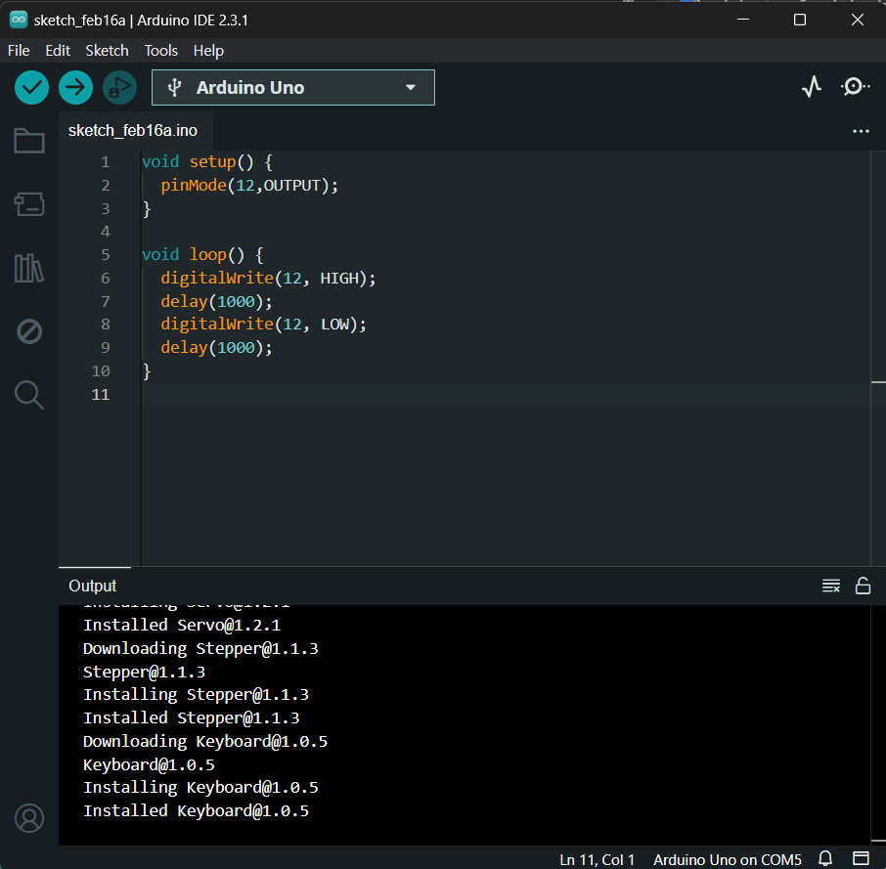Click the void setup() line

point(207,162)
